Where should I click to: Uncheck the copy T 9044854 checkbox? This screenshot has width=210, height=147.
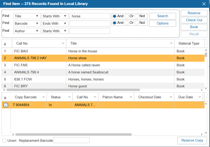pyautogui.click(x=6, y=105)
